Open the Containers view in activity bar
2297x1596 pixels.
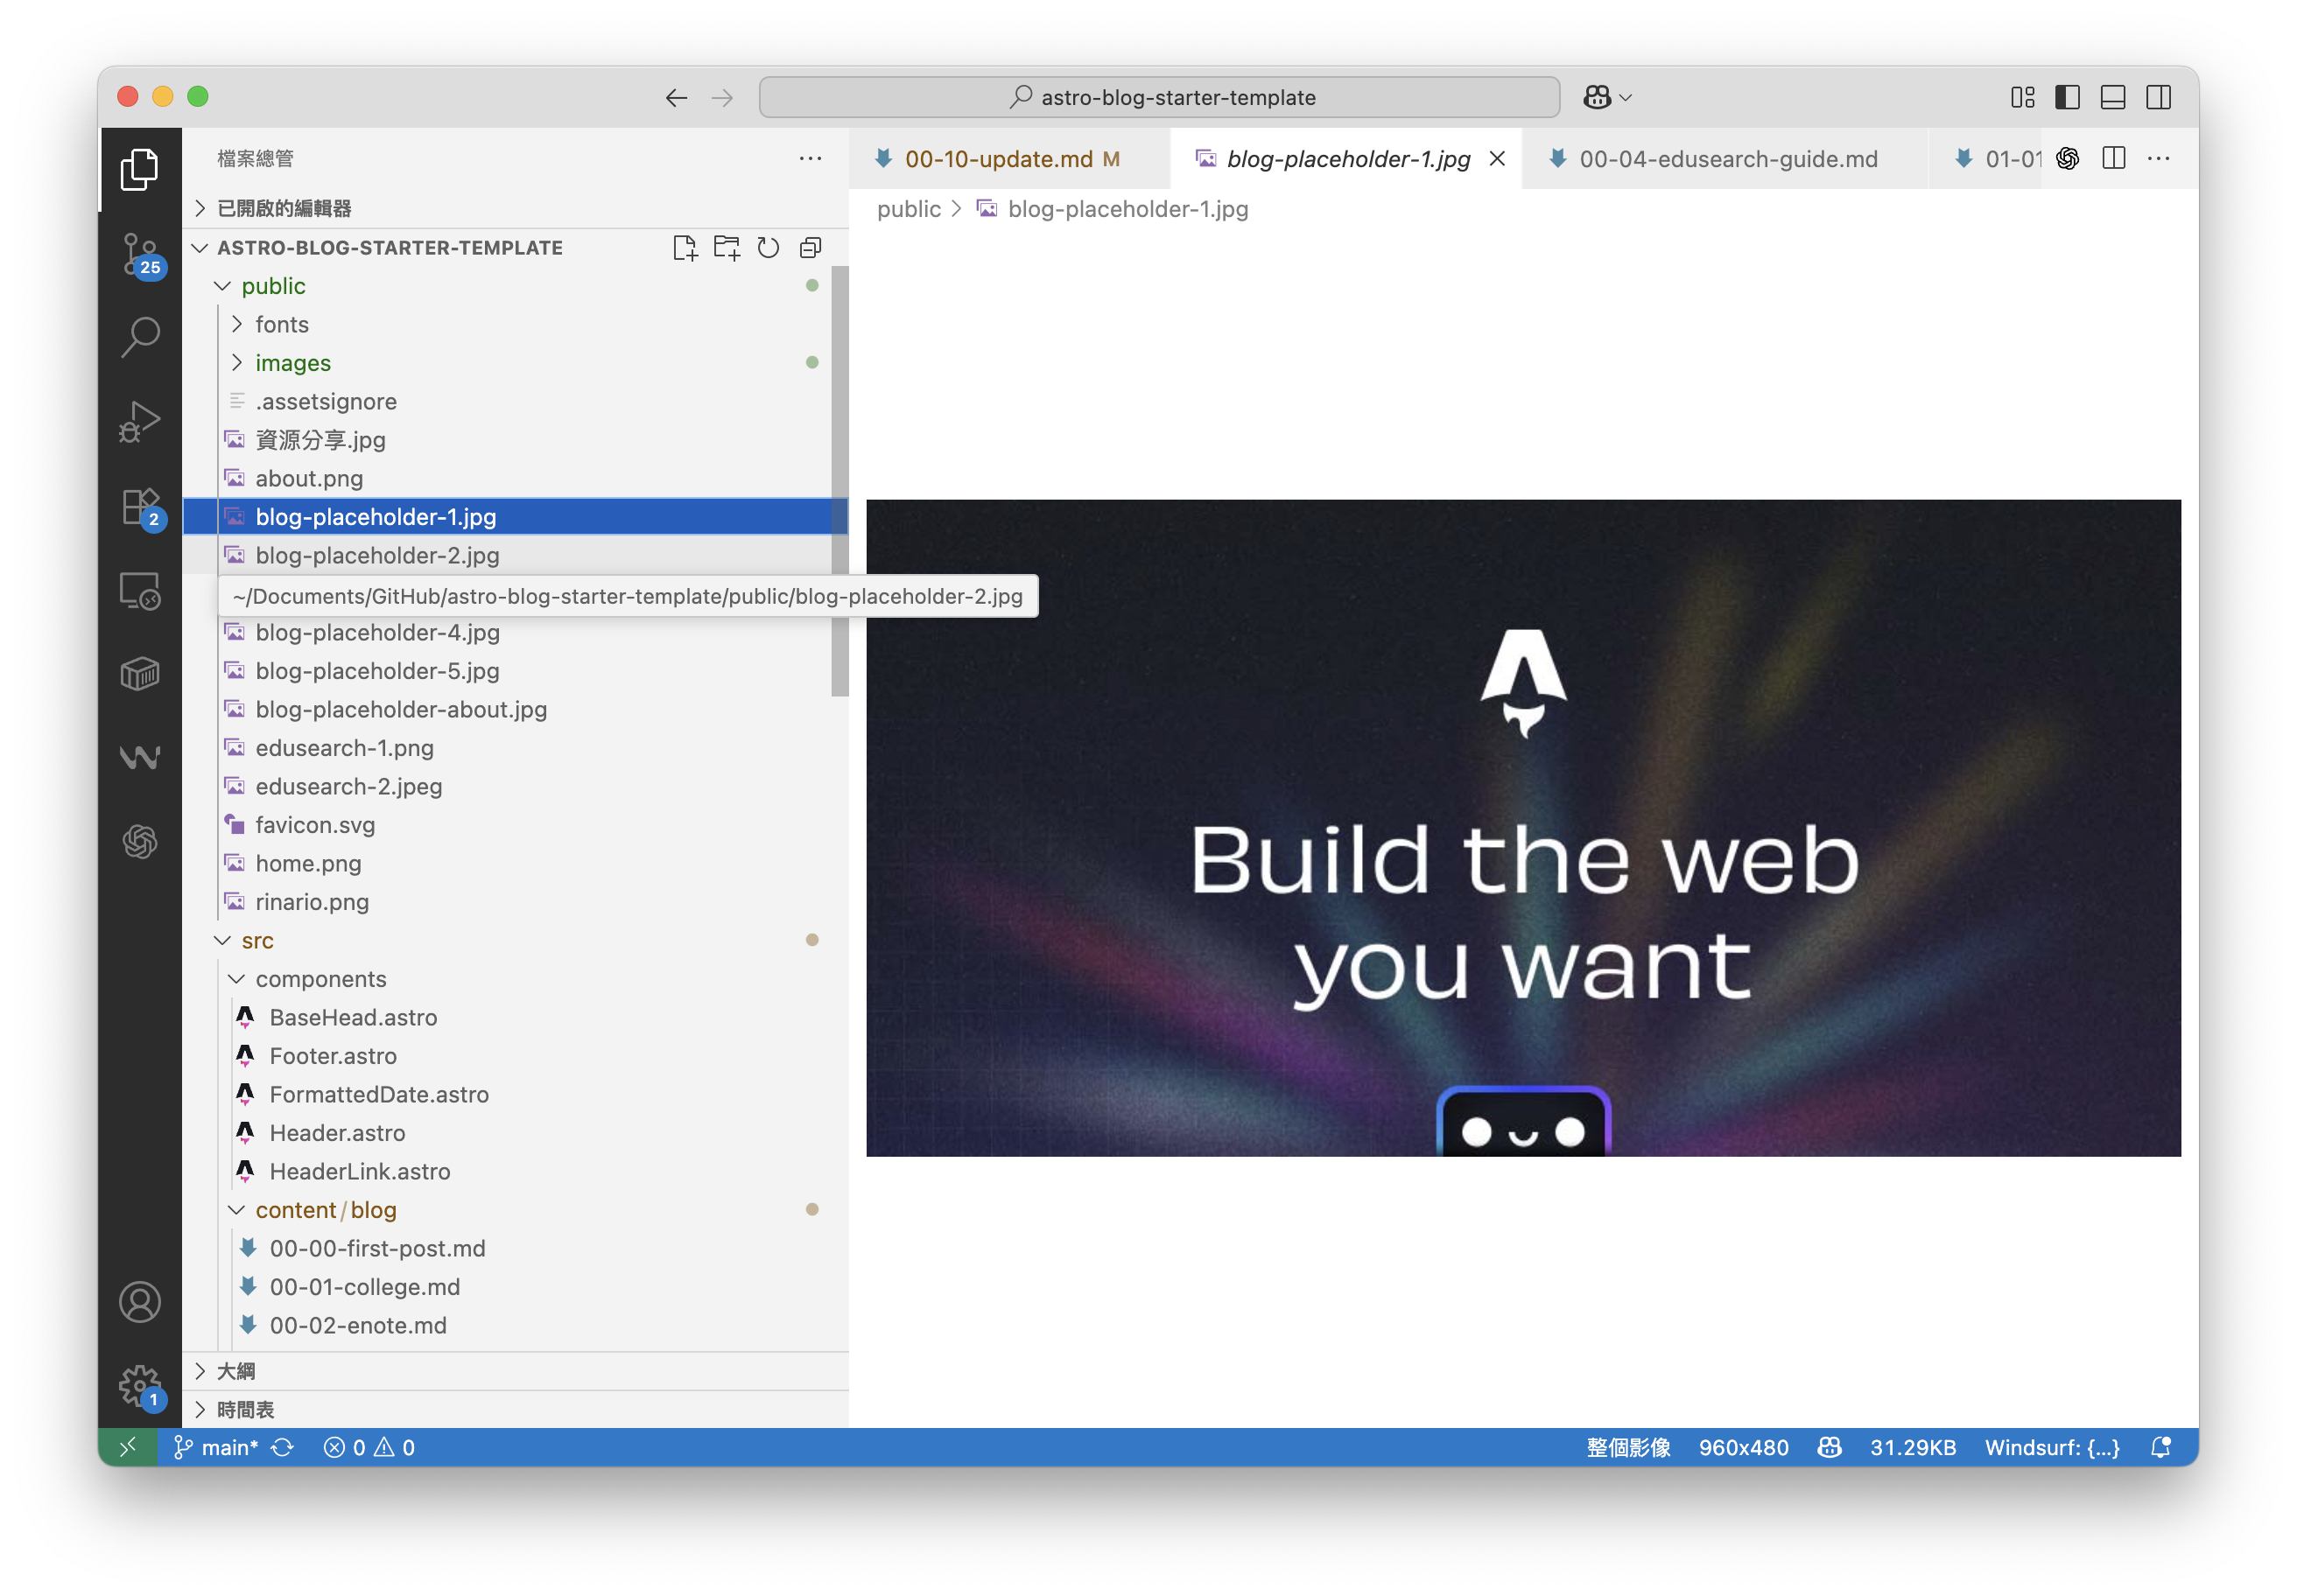pos(140,674)
